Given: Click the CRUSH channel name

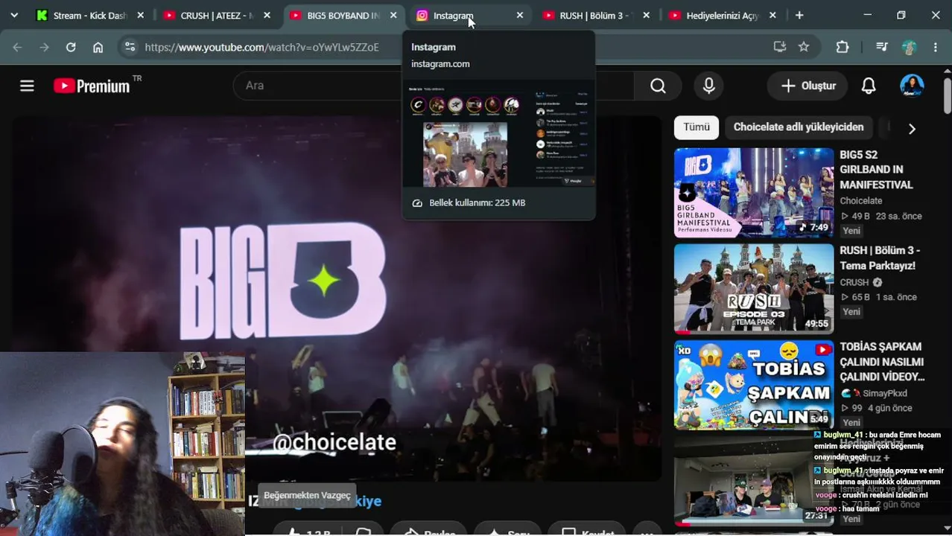Looking at the screenshot, I should (x=854, y=282).
